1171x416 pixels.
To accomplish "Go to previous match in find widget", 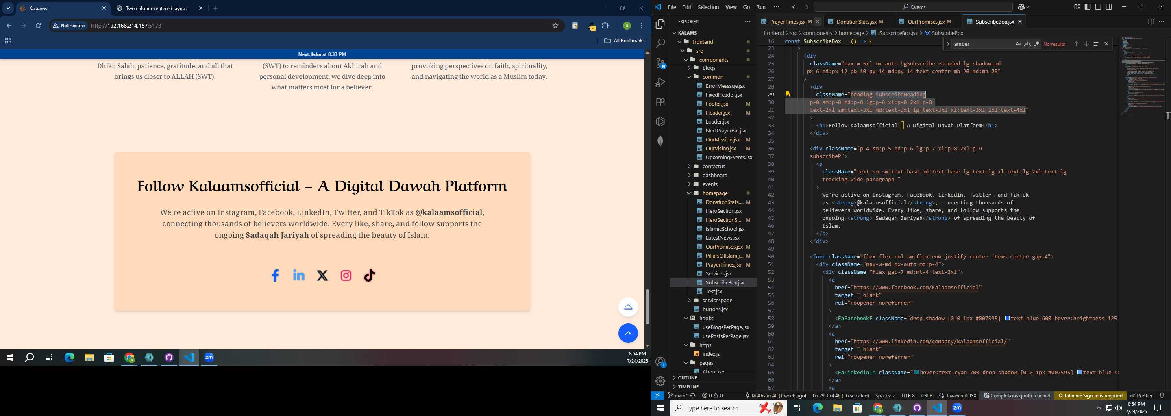I will (x=1076, y=44).
